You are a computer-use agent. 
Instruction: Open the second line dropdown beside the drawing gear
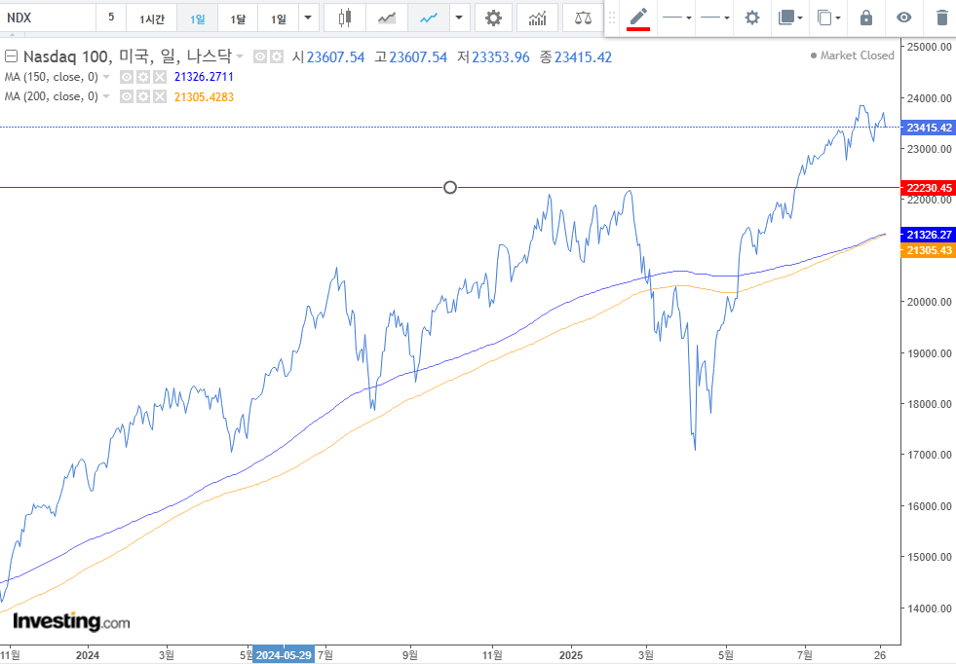tap(714, 18)
